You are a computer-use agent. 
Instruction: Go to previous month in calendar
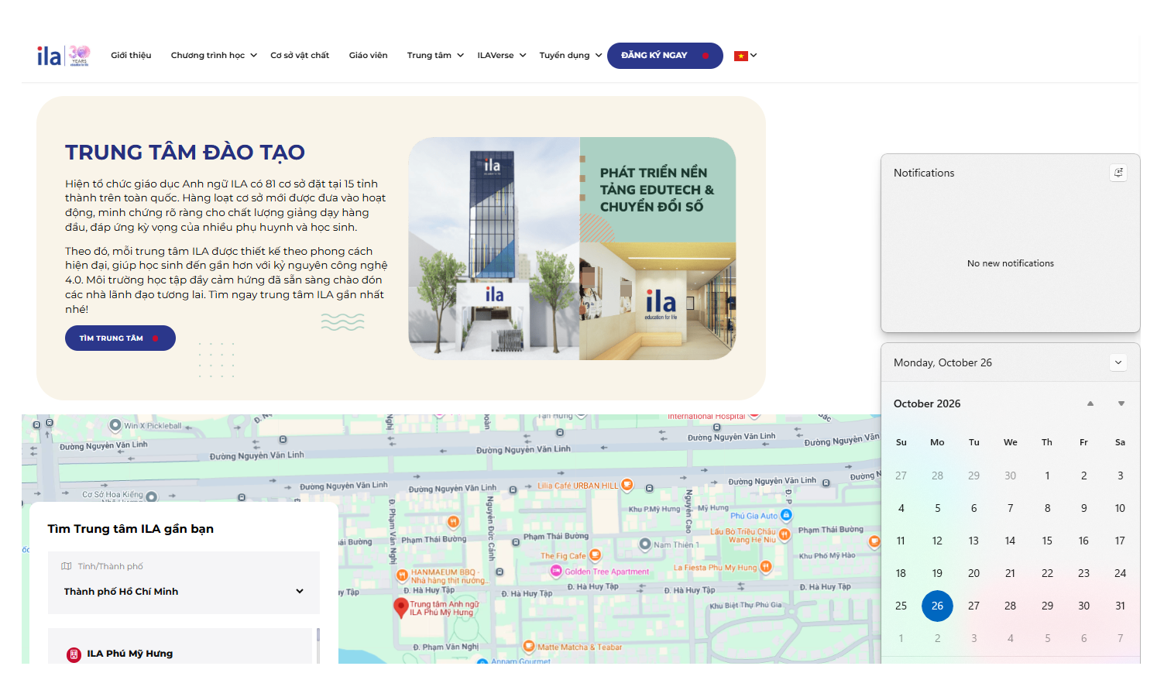1090,403
